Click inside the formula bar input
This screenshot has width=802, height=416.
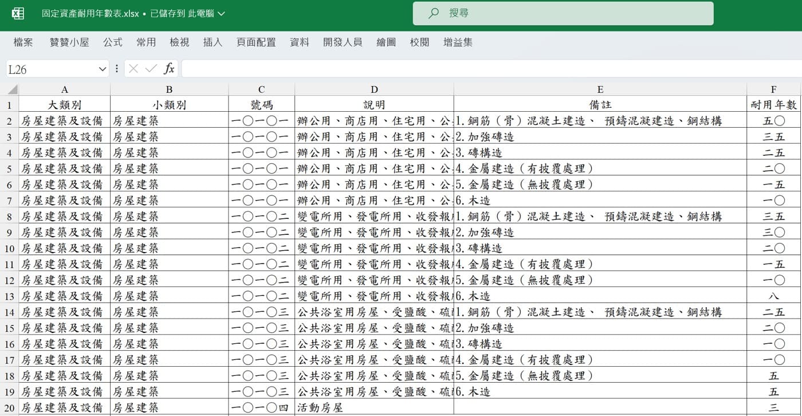click(492, 69)
